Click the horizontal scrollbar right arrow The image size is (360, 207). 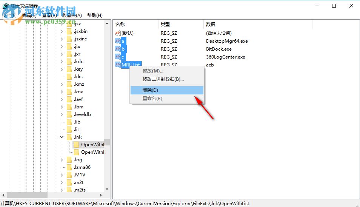tap(100, 195)
